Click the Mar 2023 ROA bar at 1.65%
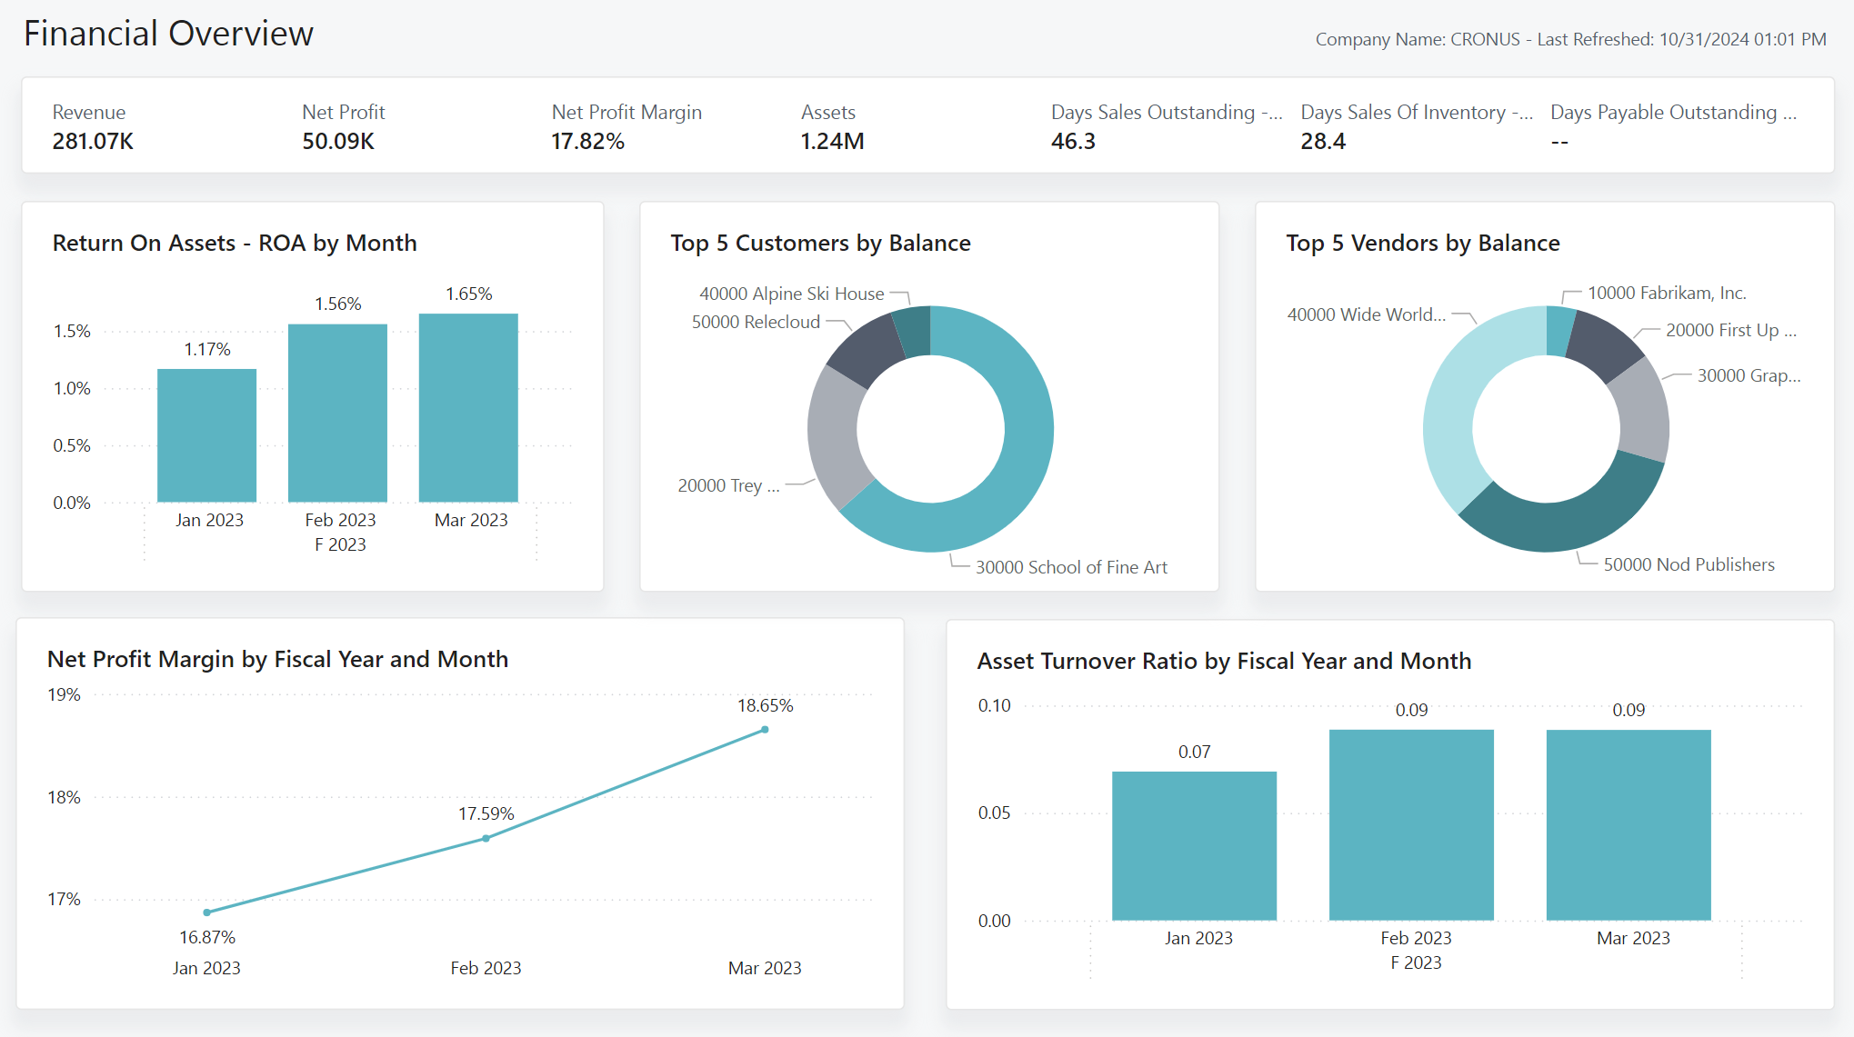This screenshot has height=1037, width=1854. coord(468,406)
